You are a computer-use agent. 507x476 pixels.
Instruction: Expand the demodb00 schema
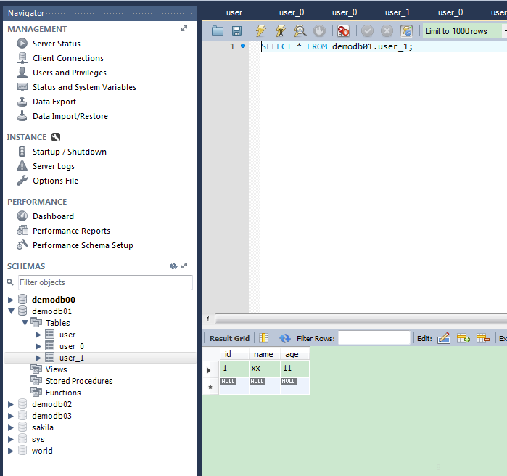10,300
